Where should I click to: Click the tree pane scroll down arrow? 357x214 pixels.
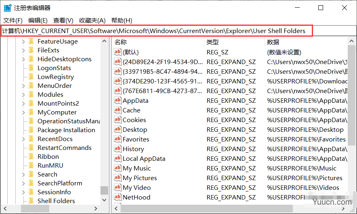[104, 200]
